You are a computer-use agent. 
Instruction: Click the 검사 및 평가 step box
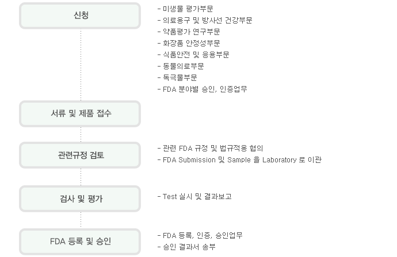[80, 198]
